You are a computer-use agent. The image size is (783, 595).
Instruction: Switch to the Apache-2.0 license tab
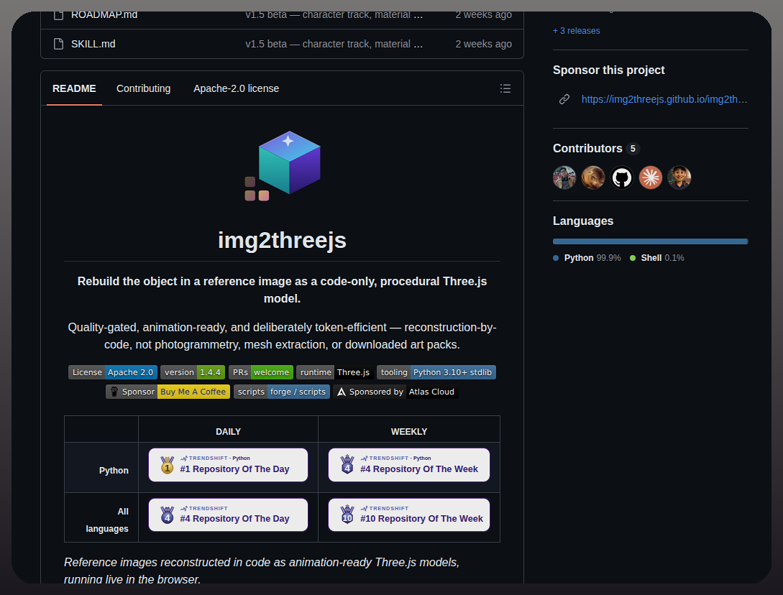(x=237, y=88)
